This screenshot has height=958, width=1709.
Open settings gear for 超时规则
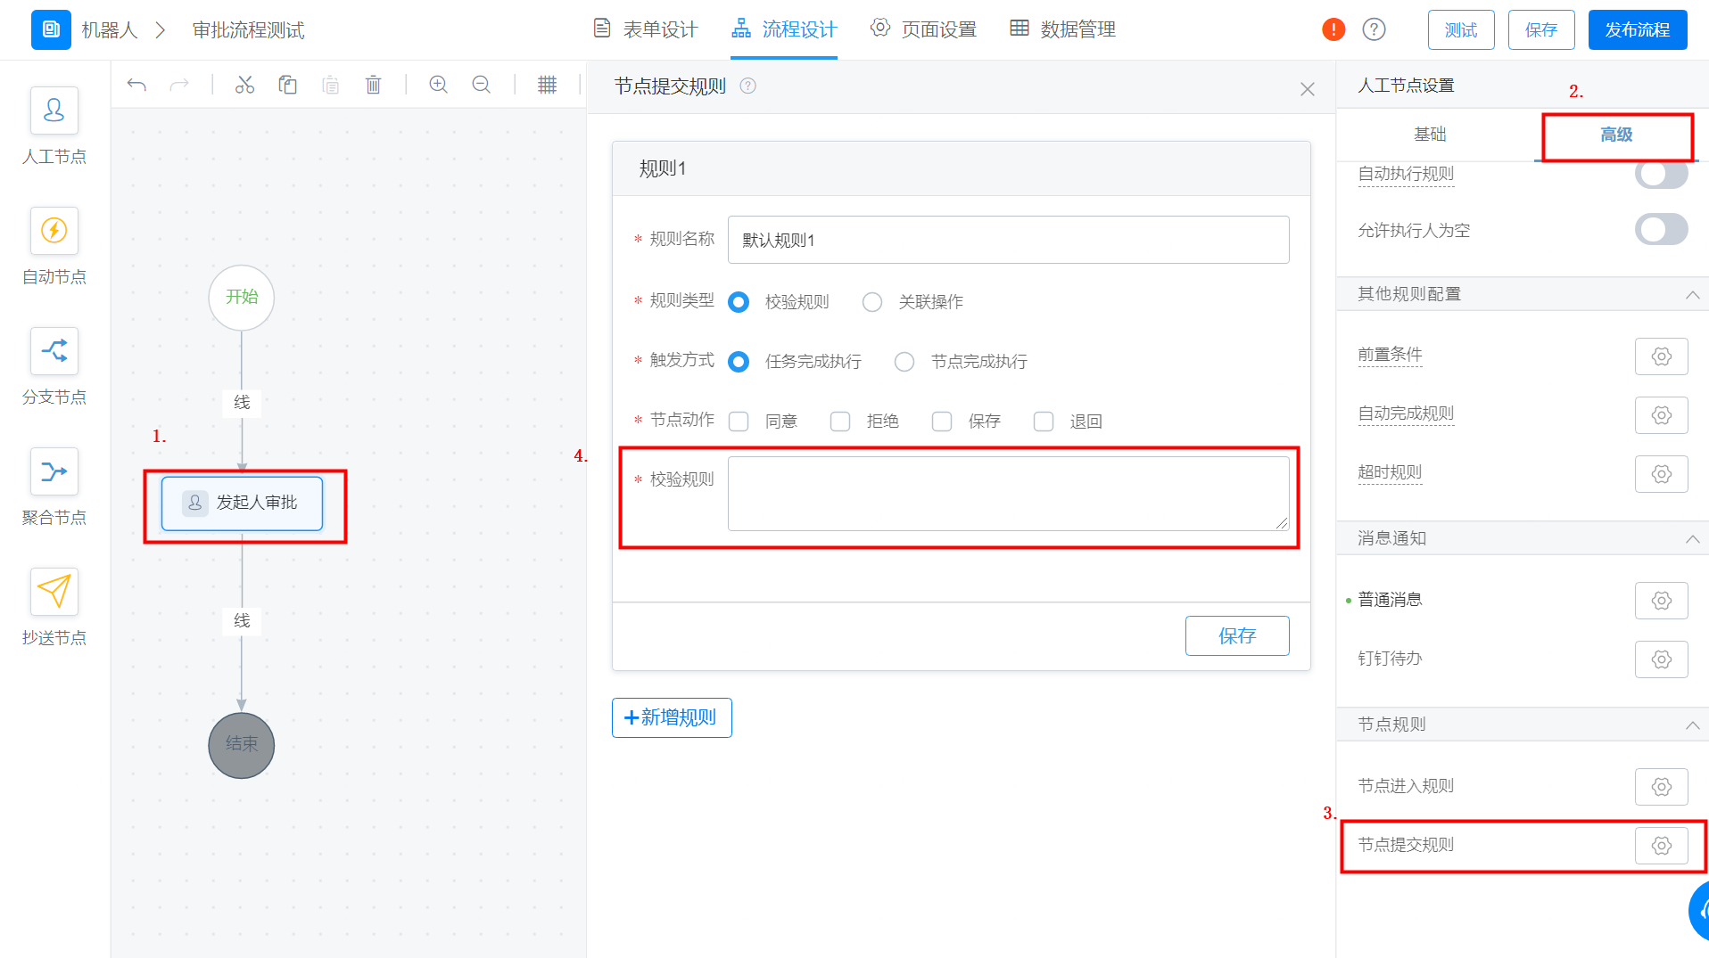coord(1661,474)
